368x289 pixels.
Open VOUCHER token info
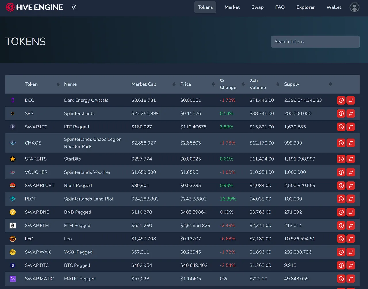click(341, 172)
